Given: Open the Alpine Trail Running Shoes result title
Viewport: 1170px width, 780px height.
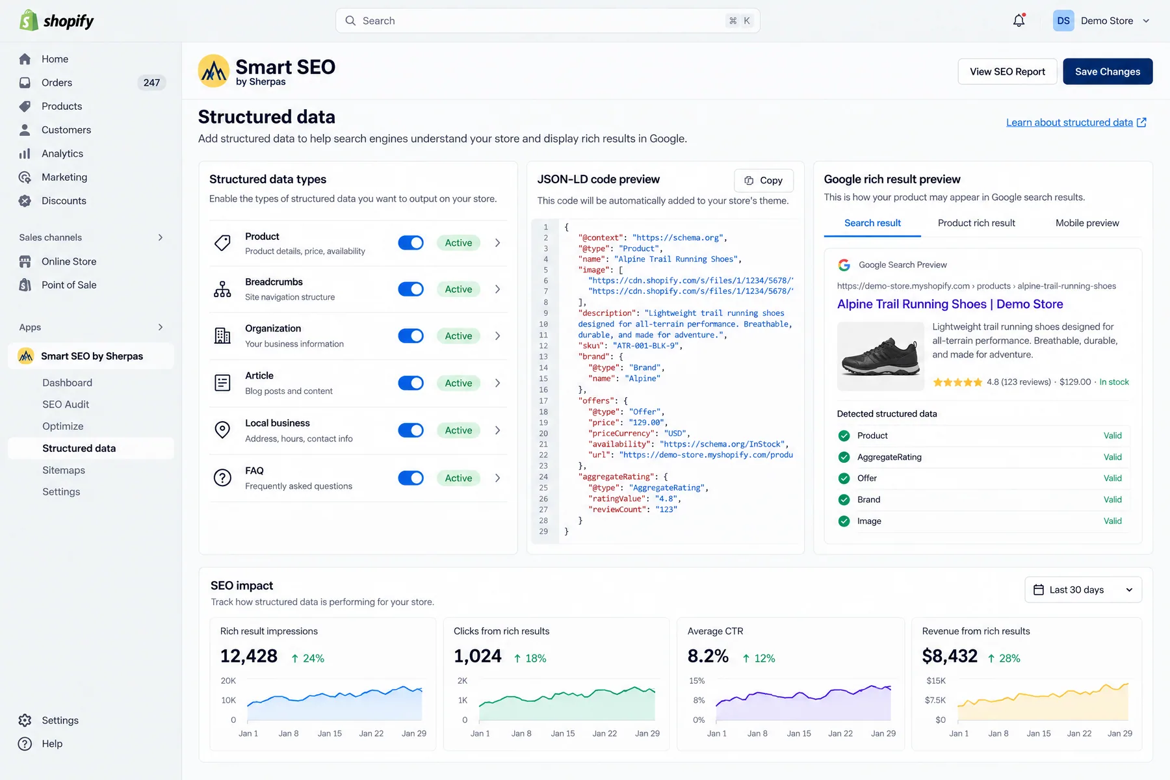Looking at the screenshot, I should point(950,304).
